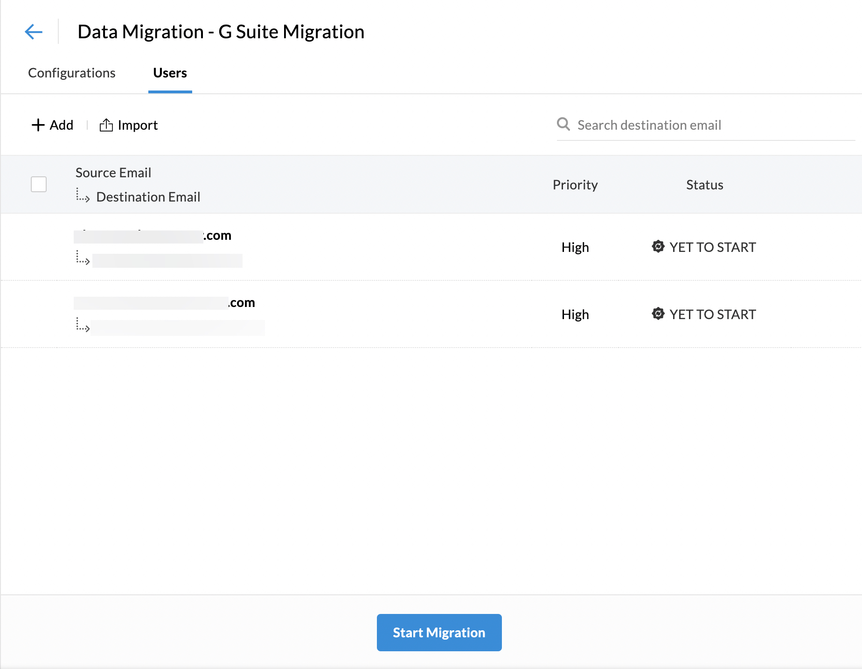
Task: Click first row's destination arrow icon
Action: point(83,258)
